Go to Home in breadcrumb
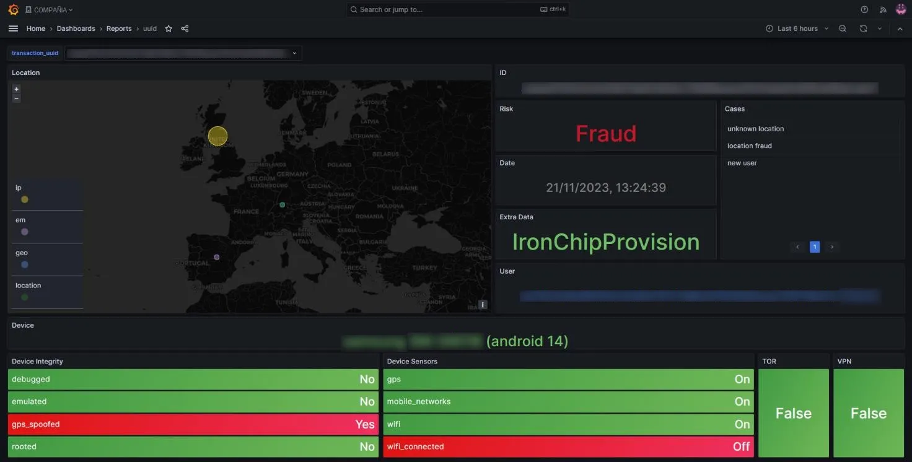Image resolution: width=912 pixels, height=462 pixels. point(36,28)
